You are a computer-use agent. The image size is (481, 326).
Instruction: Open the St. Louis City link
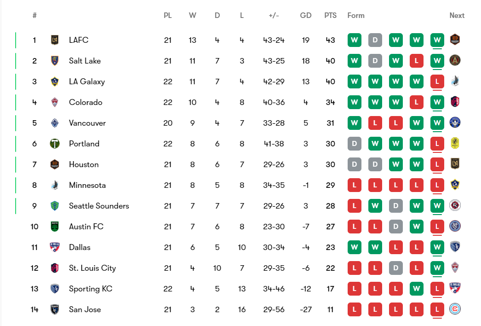(92, 268)
